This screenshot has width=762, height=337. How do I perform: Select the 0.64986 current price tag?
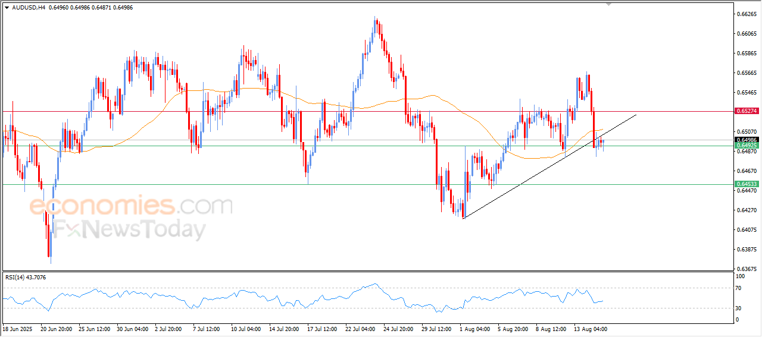[x=747, y=140]
